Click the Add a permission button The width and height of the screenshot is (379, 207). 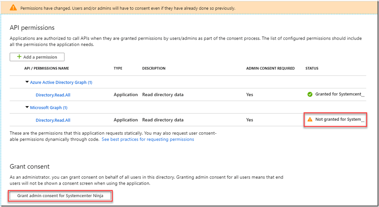[37, 57]
